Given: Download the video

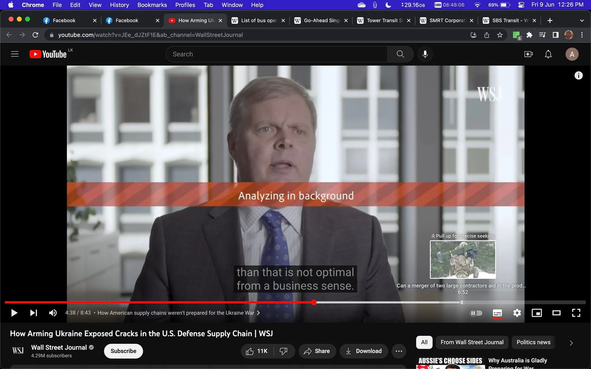Looking at the screenshot, I should 364,351.
